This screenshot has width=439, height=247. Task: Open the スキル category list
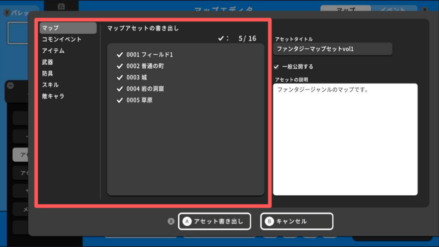50,85
